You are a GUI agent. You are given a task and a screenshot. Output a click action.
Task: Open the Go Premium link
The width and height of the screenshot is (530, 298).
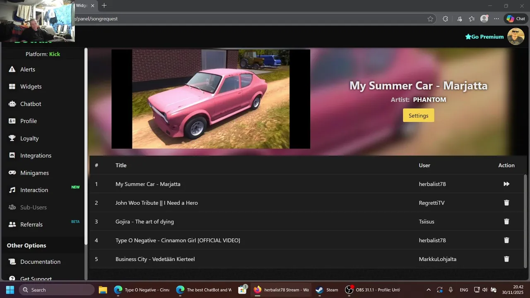tap(484, 37)
